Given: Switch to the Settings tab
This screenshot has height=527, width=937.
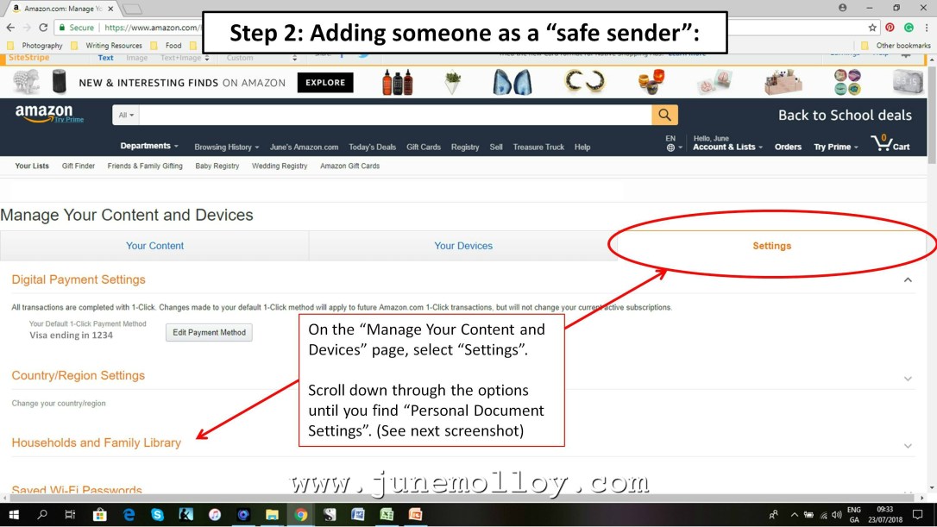Looking at the screenshot, I should click(771, 246).
